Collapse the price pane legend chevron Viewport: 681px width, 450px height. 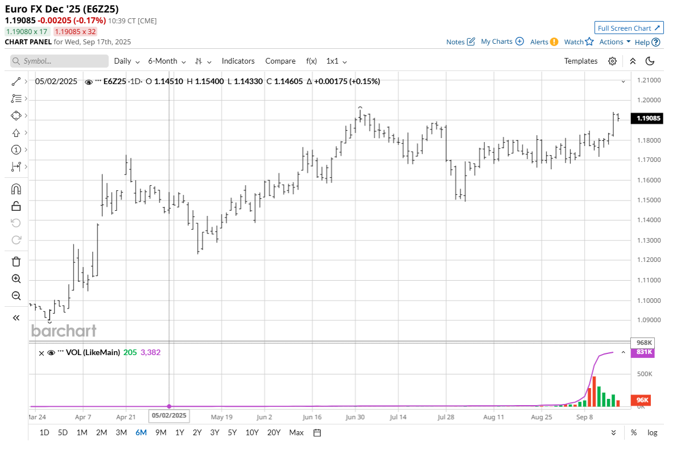tap(623, 82)
